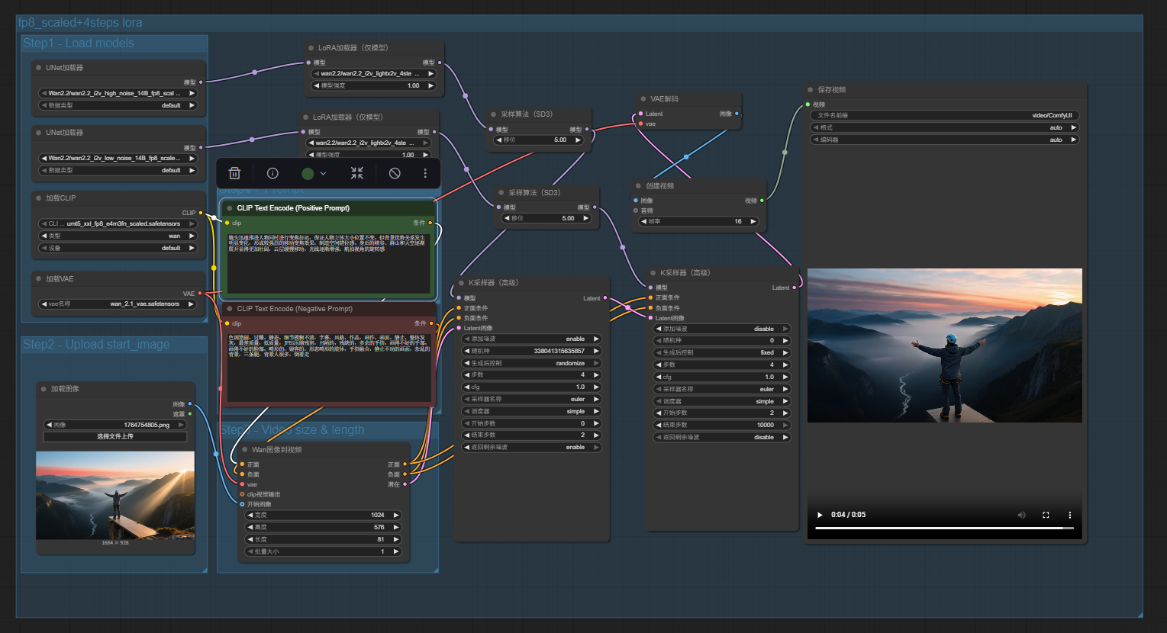Open the vae名称 wan_2.1_vae.safetensors dropdown
Screen dimensions: 1167x633
coord(118,304)
